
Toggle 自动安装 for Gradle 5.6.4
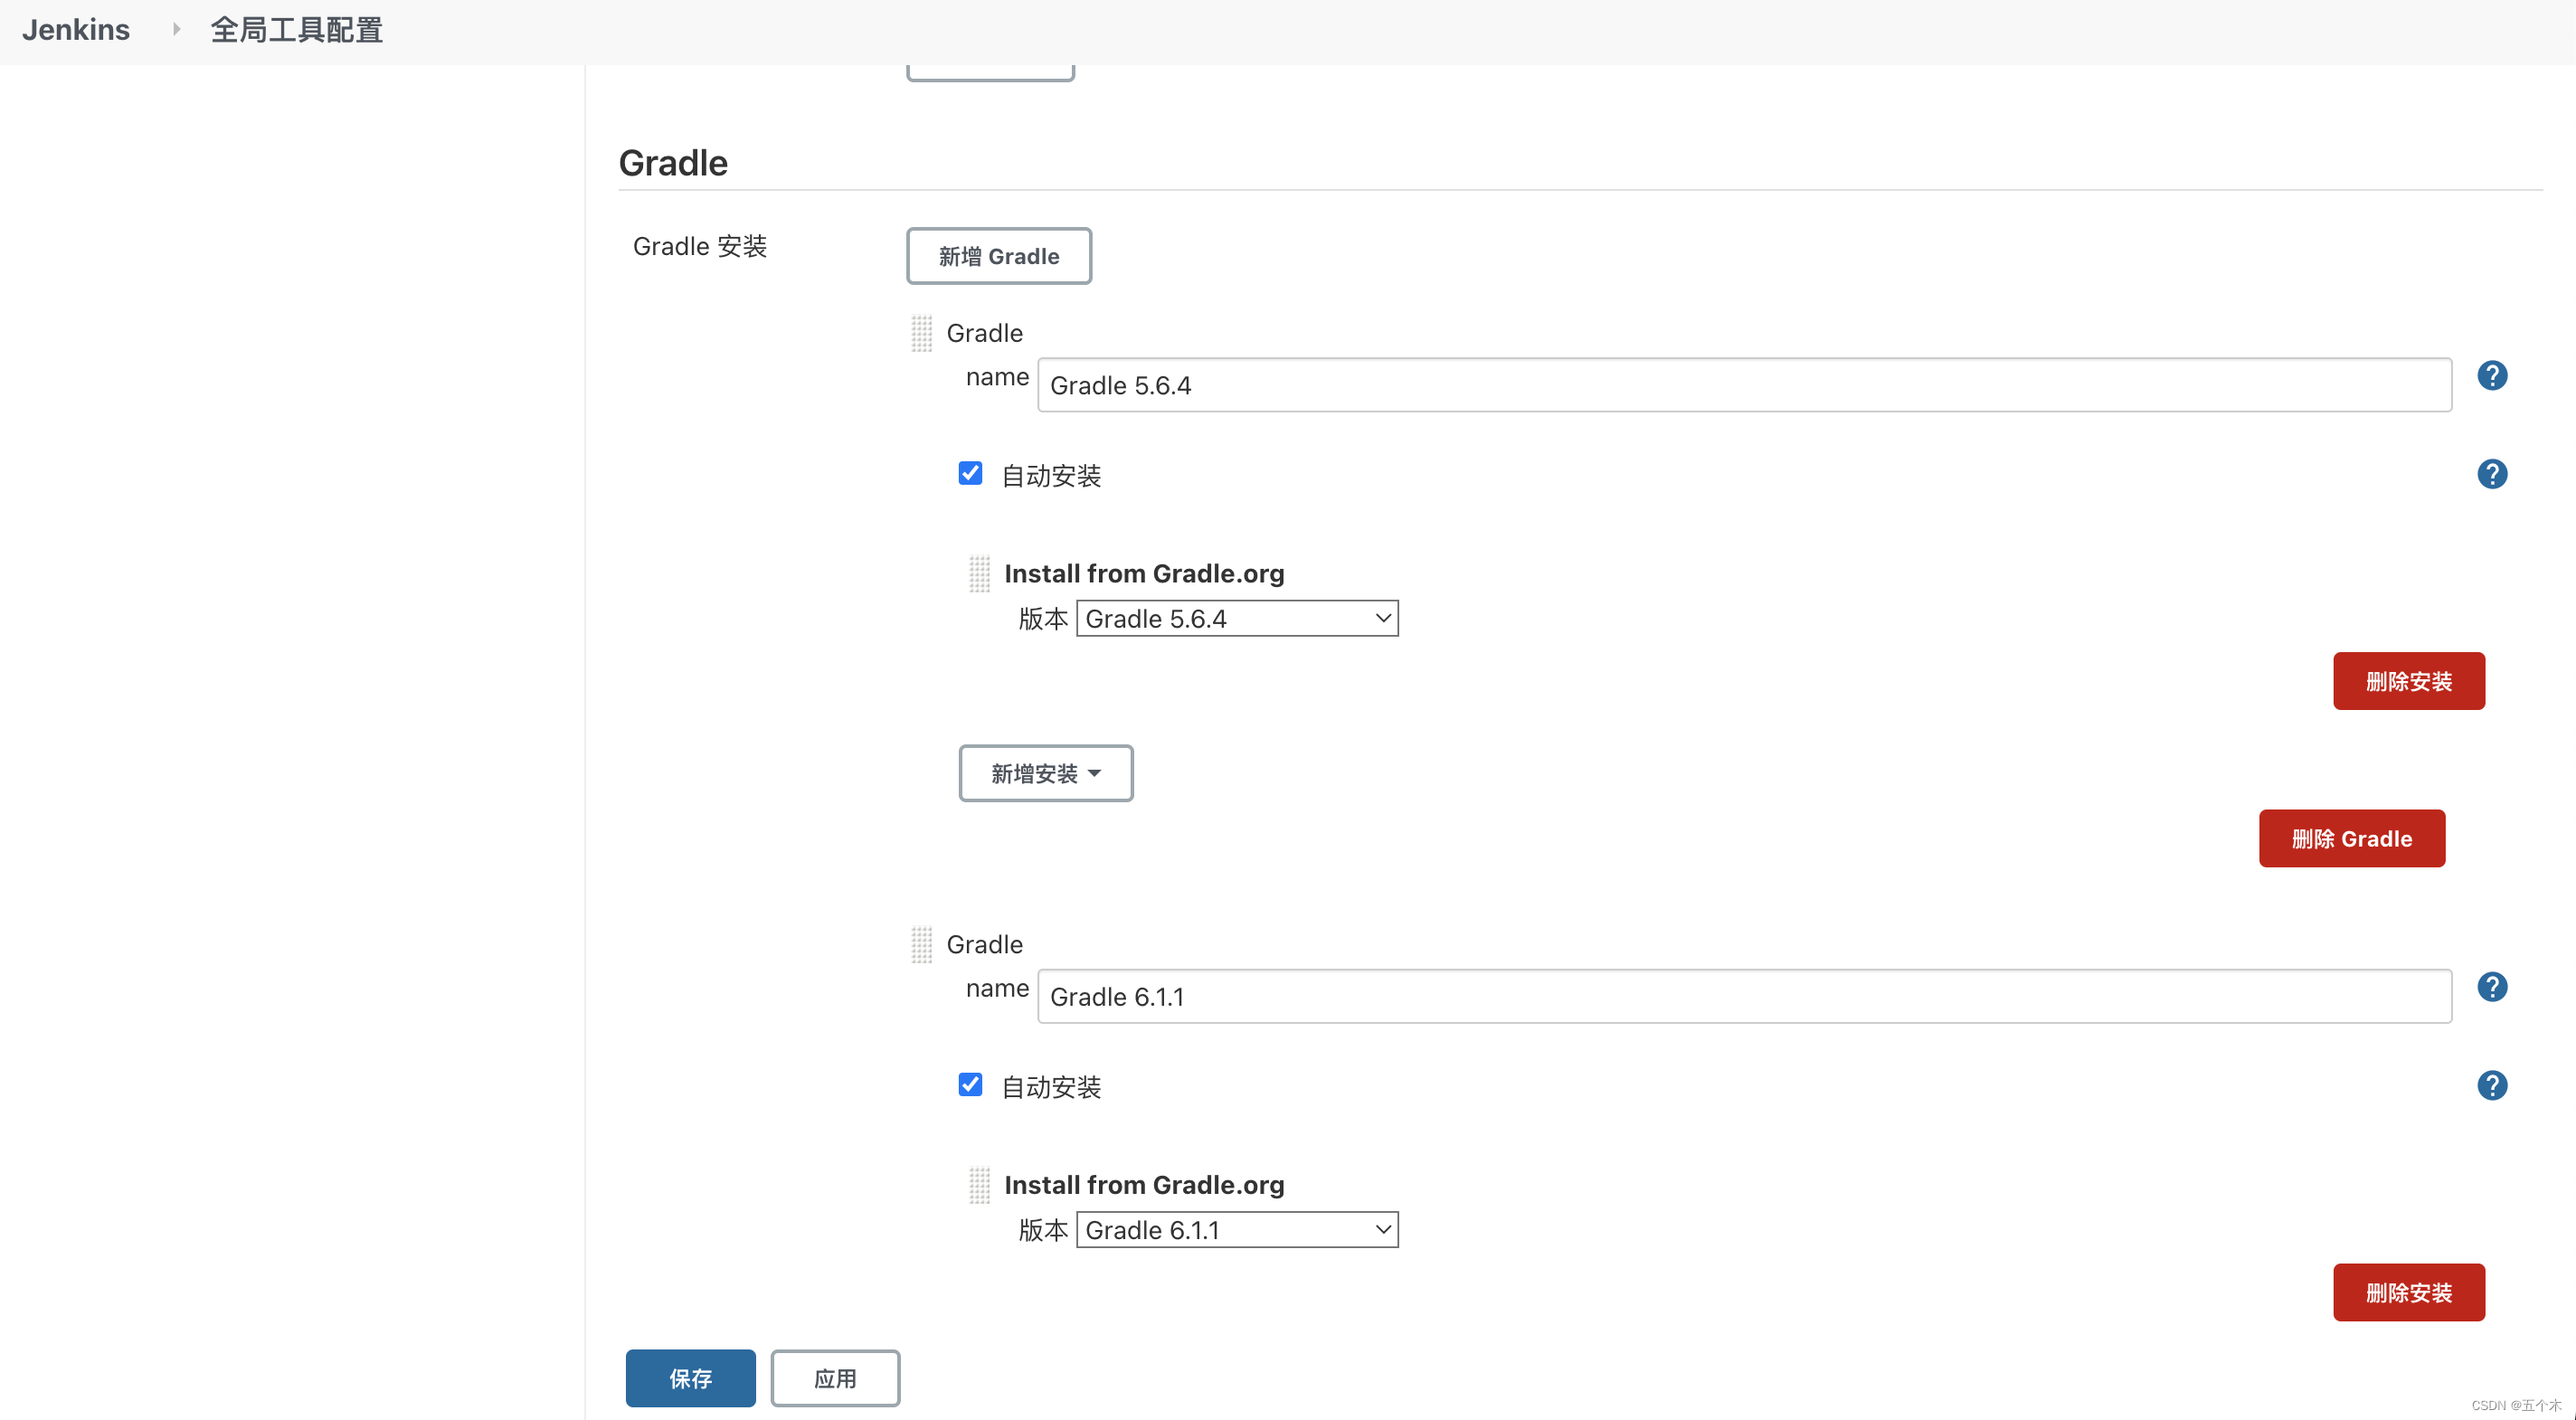click(x=970, y=473)
